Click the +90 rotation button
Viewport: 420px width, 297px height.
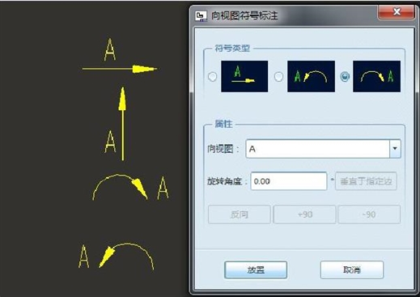[x=305, y=214]
